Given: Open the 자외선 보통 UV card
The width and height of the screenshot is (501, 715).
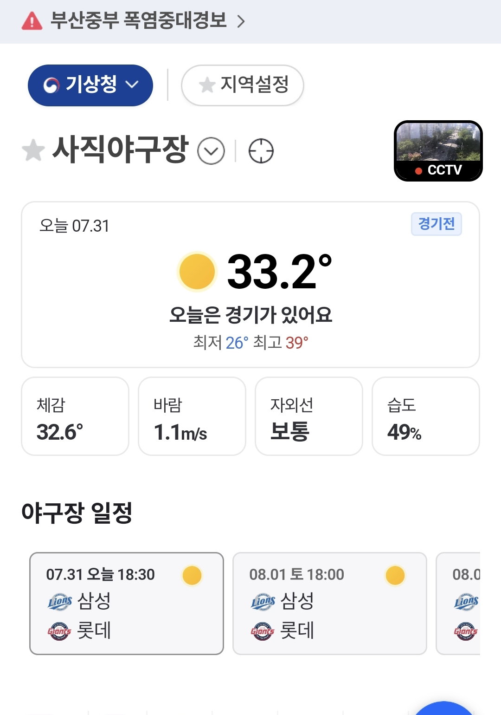Looking at the screenshot, I should [309, 416].
